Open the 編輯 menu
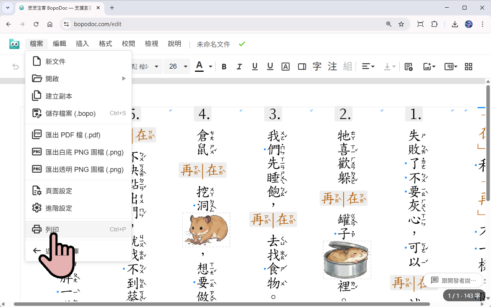Screen dimensions: 491x307 click(59, 43)
